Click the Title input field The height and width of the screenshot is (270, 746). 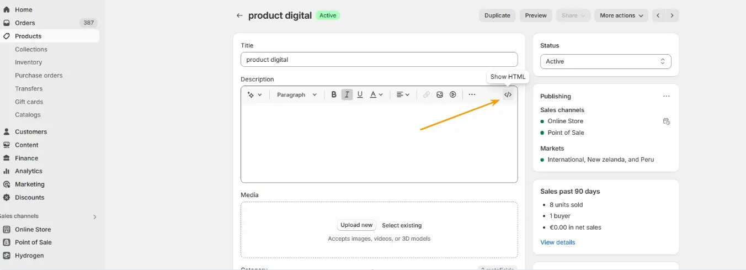pyautogui.click(x=379, y=60)
